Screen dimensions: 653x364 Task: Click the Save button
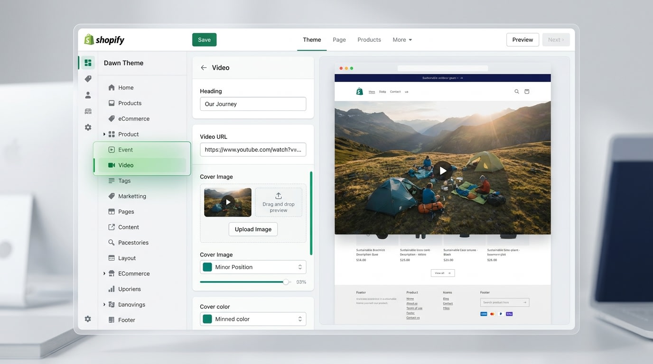(204, 40)
